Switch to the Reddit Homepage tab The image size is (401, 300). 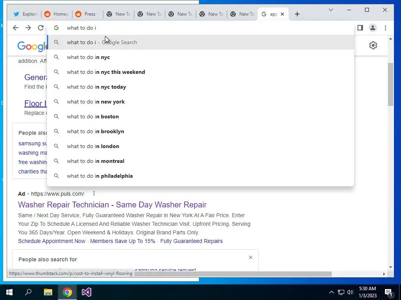pyautogui.click(x=56, y=14)
